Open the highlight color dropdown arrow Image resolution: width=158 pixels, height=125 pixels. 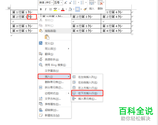(x=59, y=9)
